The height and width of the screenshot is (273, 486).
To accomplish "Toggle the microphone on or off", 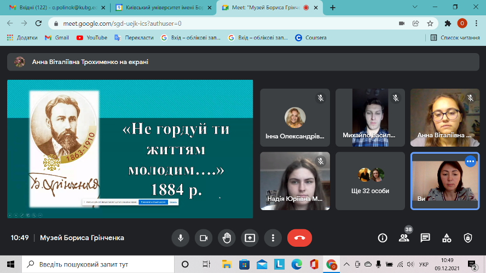I will click(x=180, y=238).
